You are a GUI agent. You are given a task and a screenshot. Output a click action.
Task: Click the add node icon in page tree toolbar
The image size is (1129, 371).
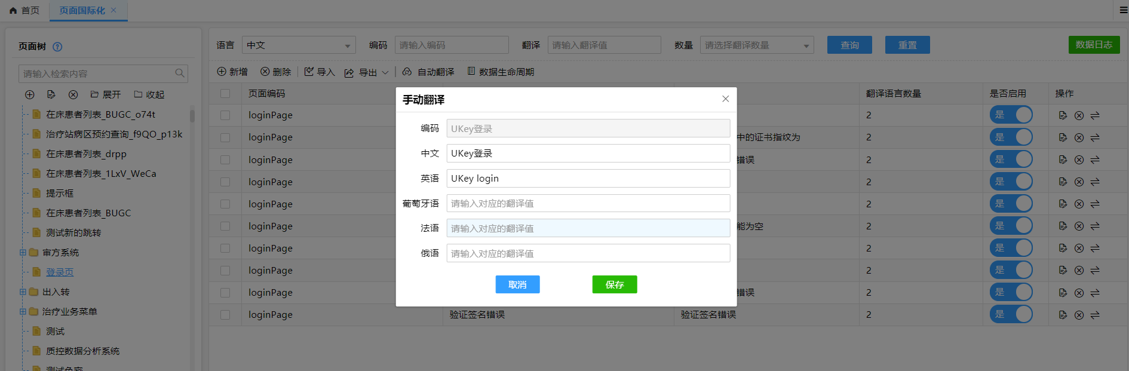[x=30, y=94]
